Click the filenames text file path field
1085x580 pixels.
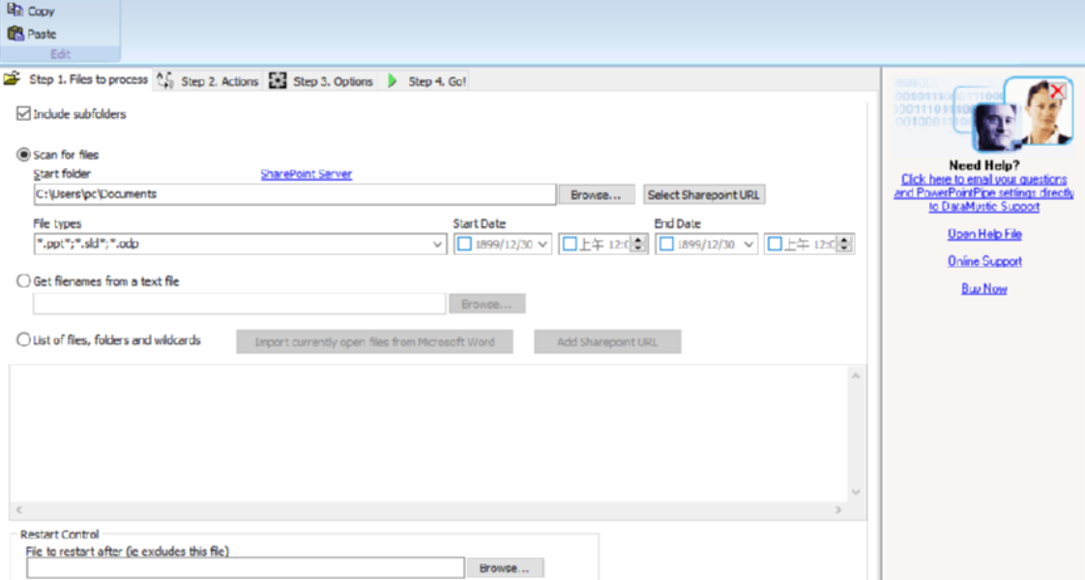pyautogui.click(x=239, y=304)
